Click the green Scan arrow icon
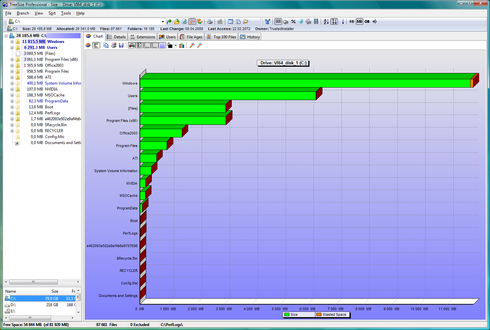The height and width of the screenshot is (330, 490). [169, 21]
